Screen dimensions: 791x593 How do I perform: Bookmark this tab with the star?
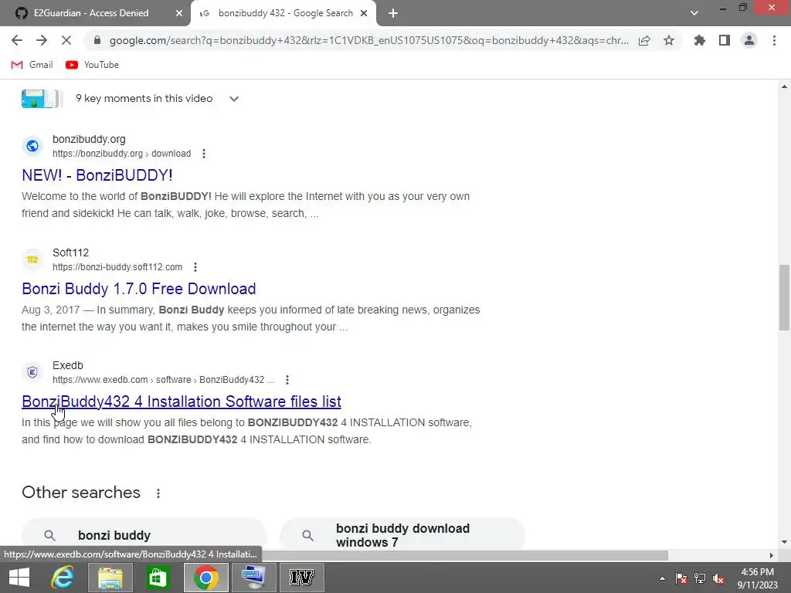coord(669,40)
